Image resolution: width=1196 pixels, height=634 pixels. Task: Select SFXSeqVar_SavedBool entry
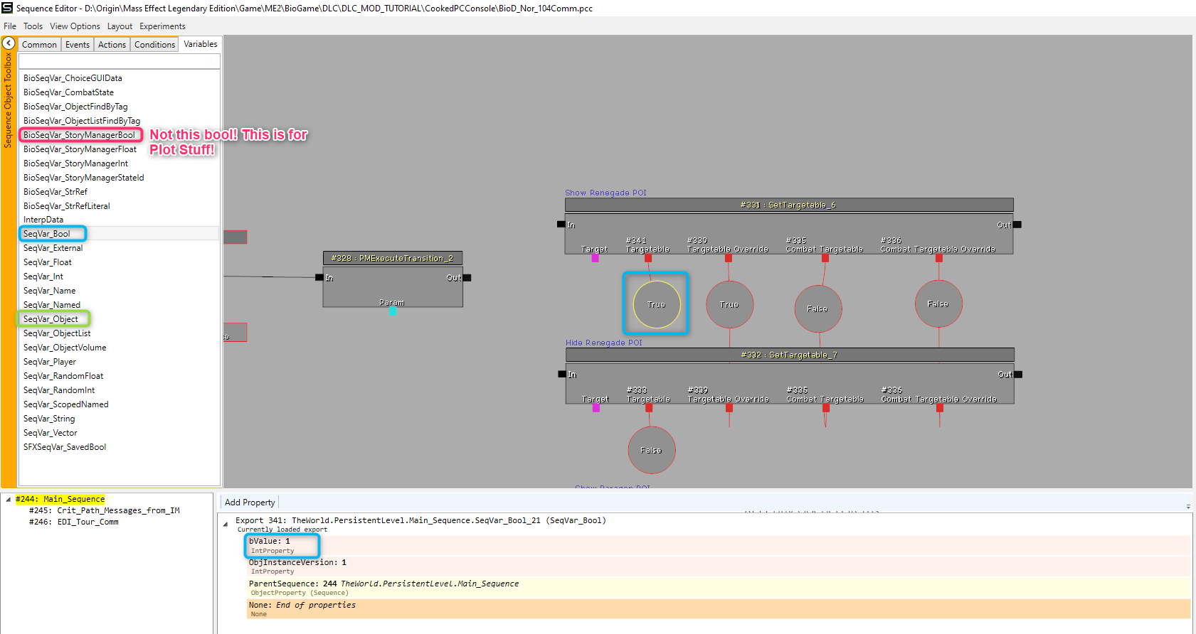coord(65,447)
